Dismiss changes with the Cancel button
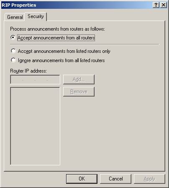The height and width of the screenshot is (188, 169). pos(115,179)
